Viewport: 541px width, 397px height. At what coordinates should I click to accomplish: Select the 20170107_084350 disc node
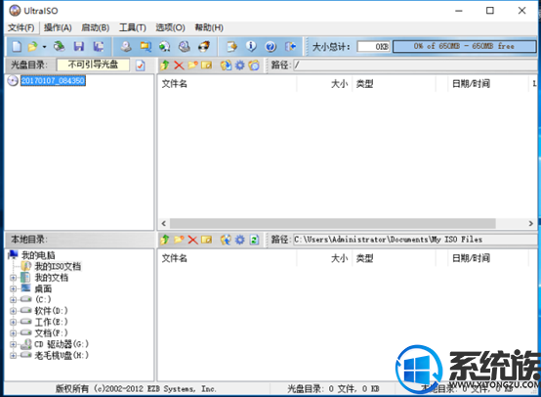click(x=53, y=81)
